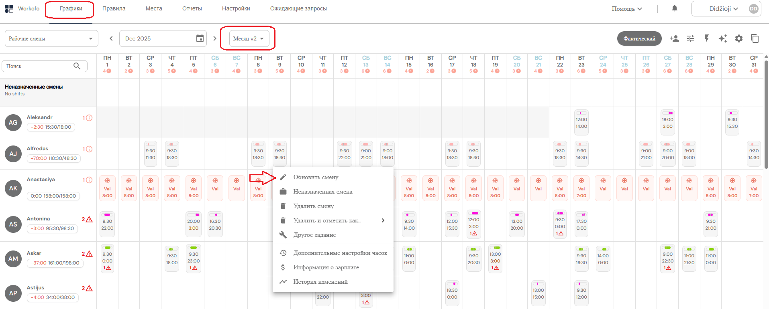
Task: Click Antonina's 16:30-20:30 shift on 6
Action: point(215,224)
